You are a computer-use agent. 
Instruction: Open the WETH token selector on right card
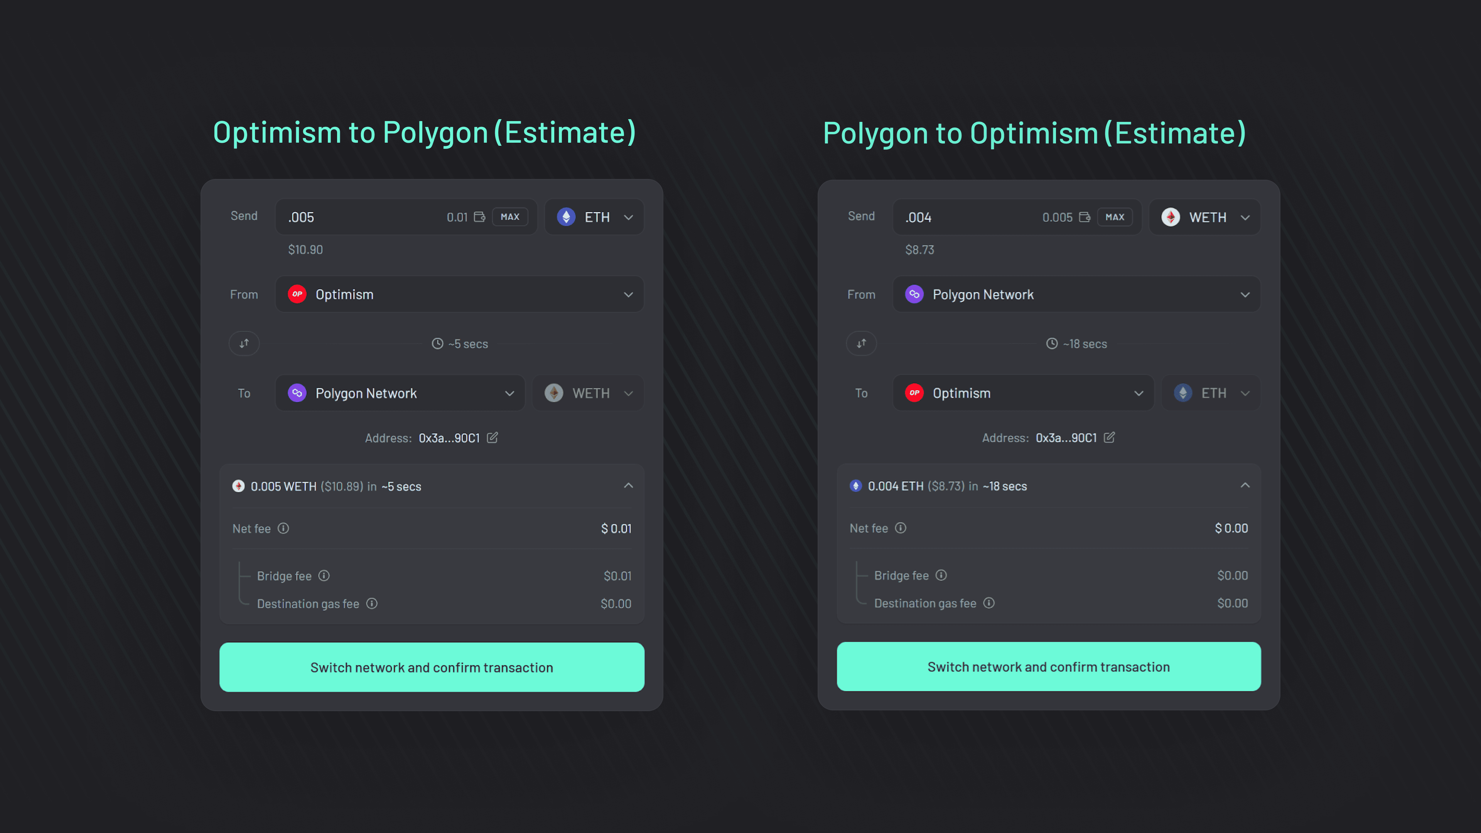pos(1204,217)
